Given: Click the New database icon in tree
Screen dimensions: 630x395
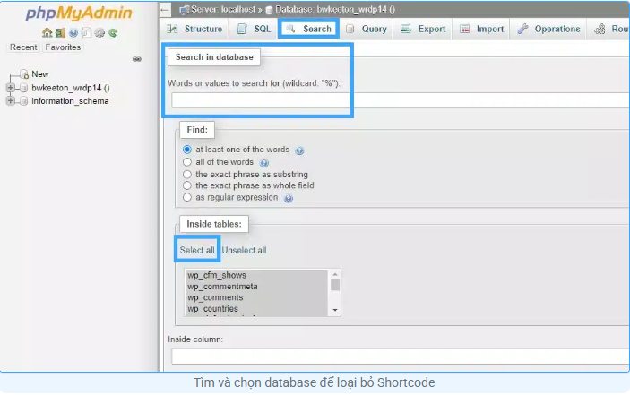Looking at the screenshot, I should click(24, 74).
